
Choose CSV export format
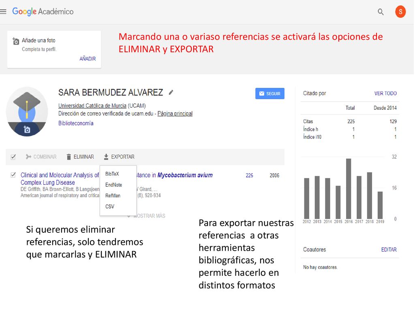109,206
